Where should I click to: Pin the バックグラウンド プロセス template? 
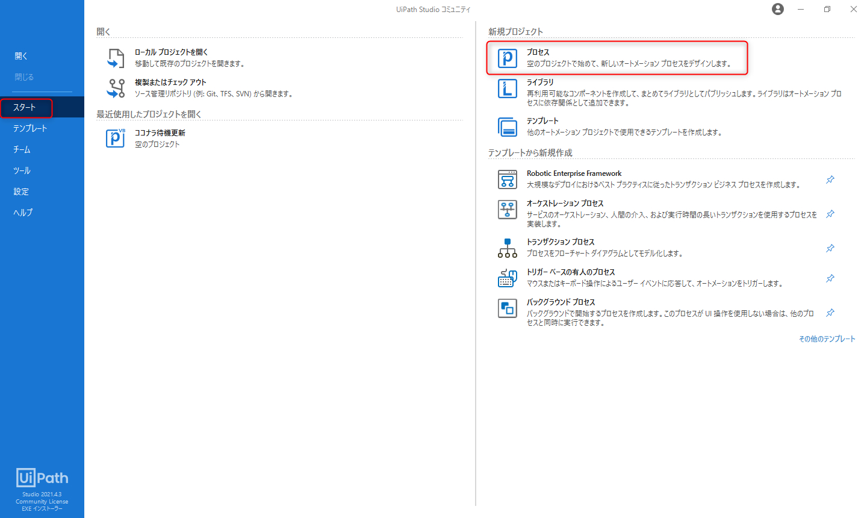830,313
